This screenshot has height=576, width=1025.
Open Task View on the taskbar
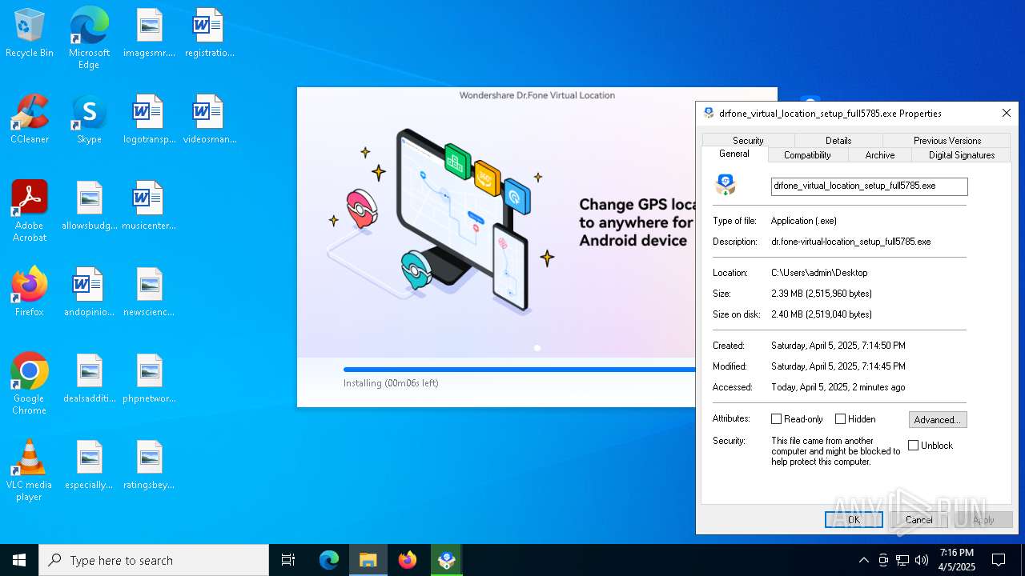(288, 560)
